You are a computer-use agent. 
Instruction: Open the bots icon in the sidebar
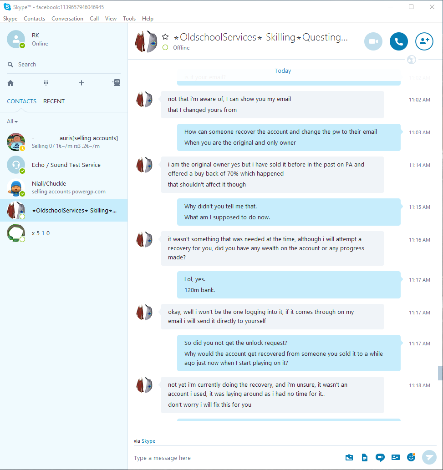click(117, 83)
